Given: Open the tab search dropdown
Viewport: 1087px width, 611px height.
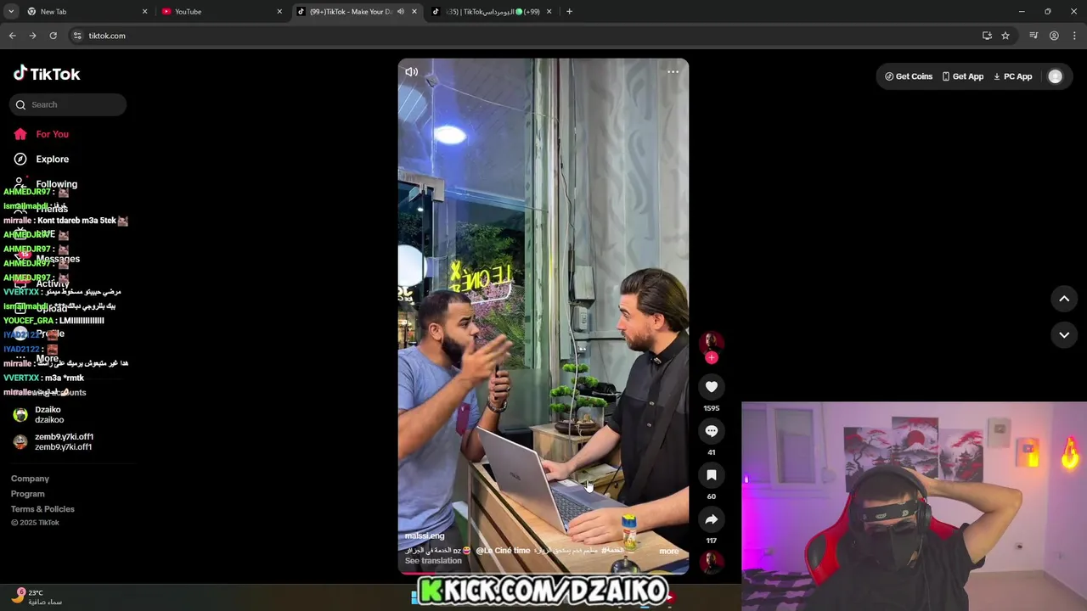Looking at the screenshot, I should point(11,11).
